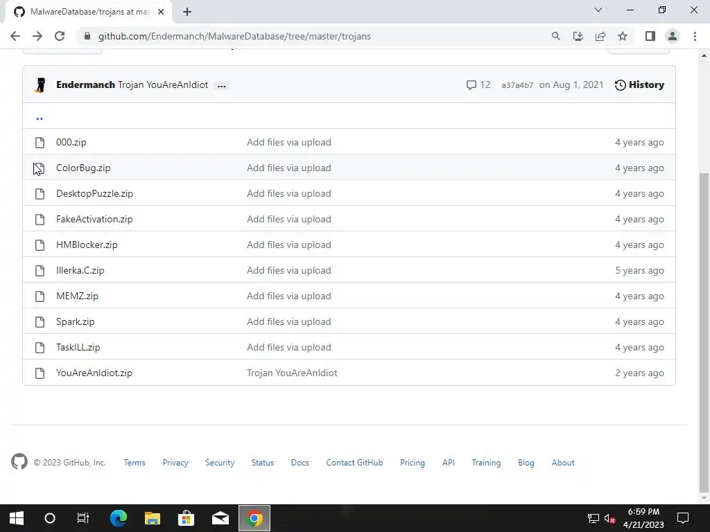Open the Terms footer link
Viewport: 710px width, 532px height.
click(135, 462)
